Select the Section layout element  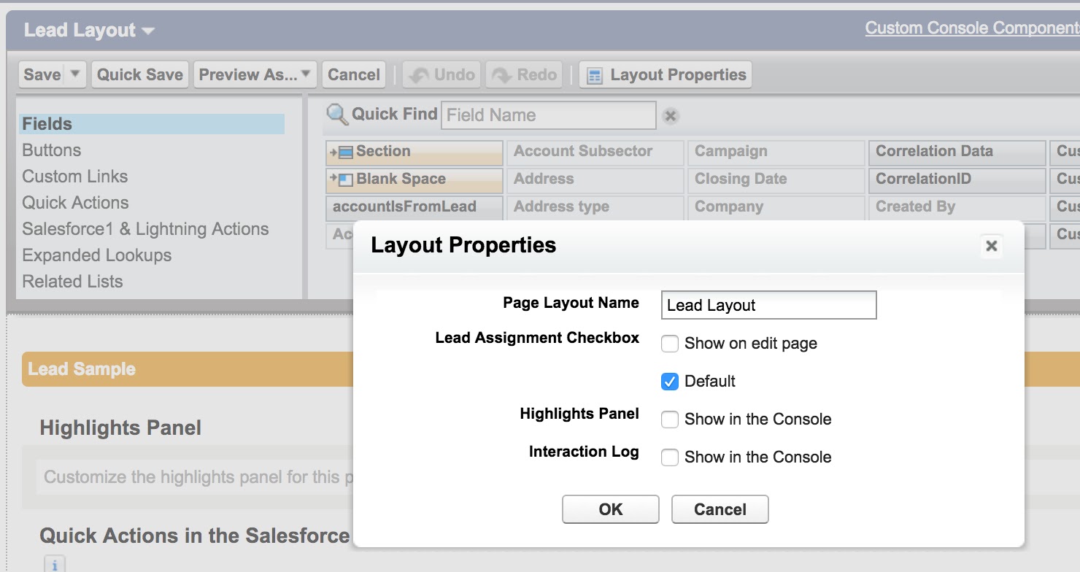(x=413, y=152)
